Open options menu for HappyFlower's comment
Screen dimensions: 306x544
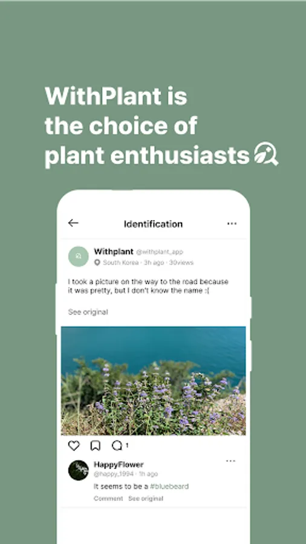pyautogui.click(x=231, y=461)
